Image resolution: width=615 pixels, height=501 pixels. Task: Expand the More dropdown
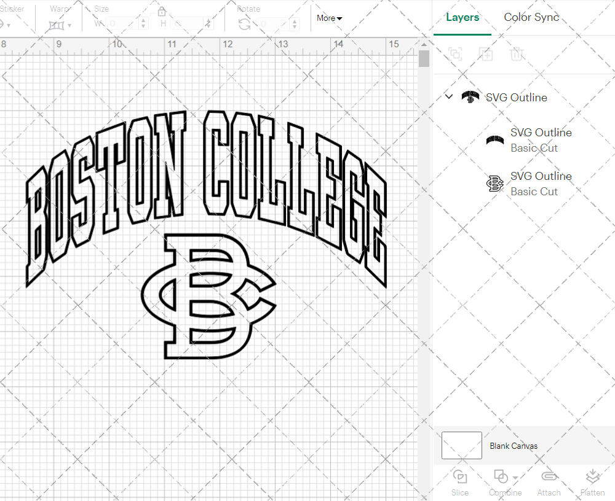[328, 18]
